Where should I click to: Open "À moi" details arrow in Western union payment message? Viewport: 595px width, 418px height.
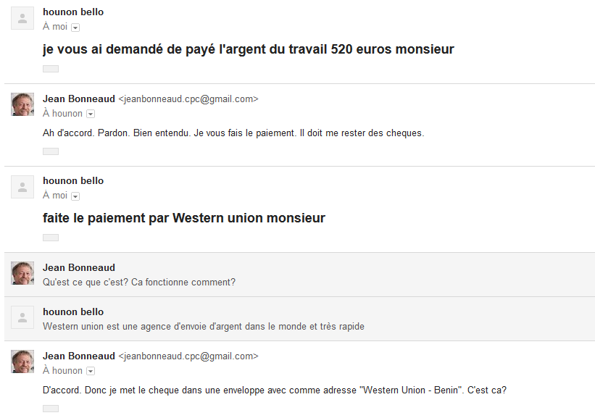[75, 196]
